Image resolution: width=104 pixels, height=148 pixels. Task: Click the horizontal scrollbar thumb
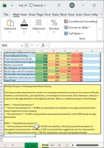tap(87, 145)
